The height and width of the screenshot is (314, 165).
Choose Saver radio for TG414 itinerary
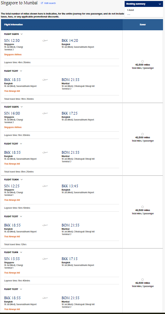point(142,279)
